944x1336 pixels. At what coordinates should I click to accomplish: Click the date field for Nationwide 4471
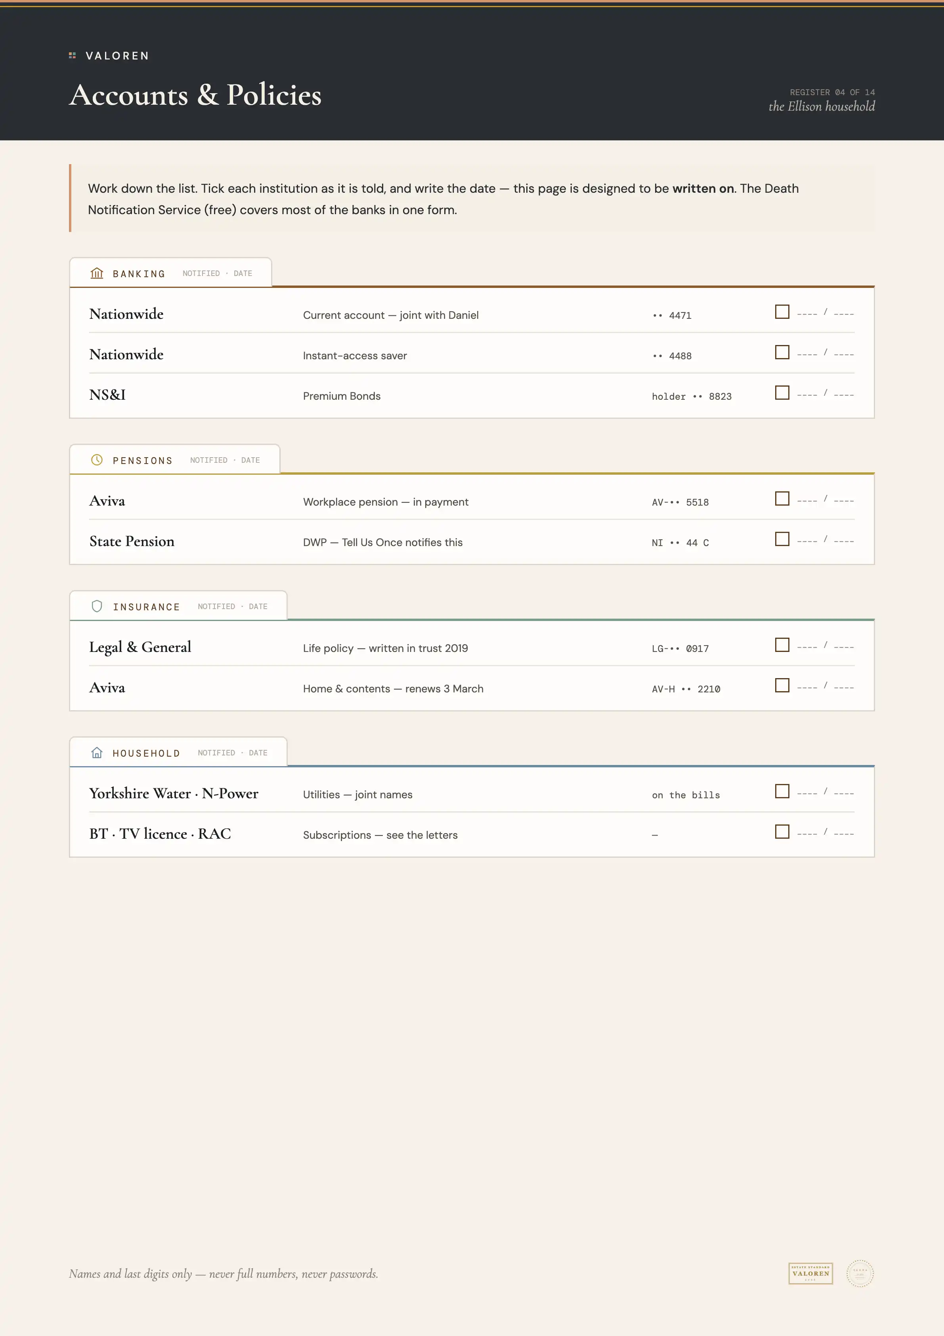pyautogui.click(x=826, y=313)
